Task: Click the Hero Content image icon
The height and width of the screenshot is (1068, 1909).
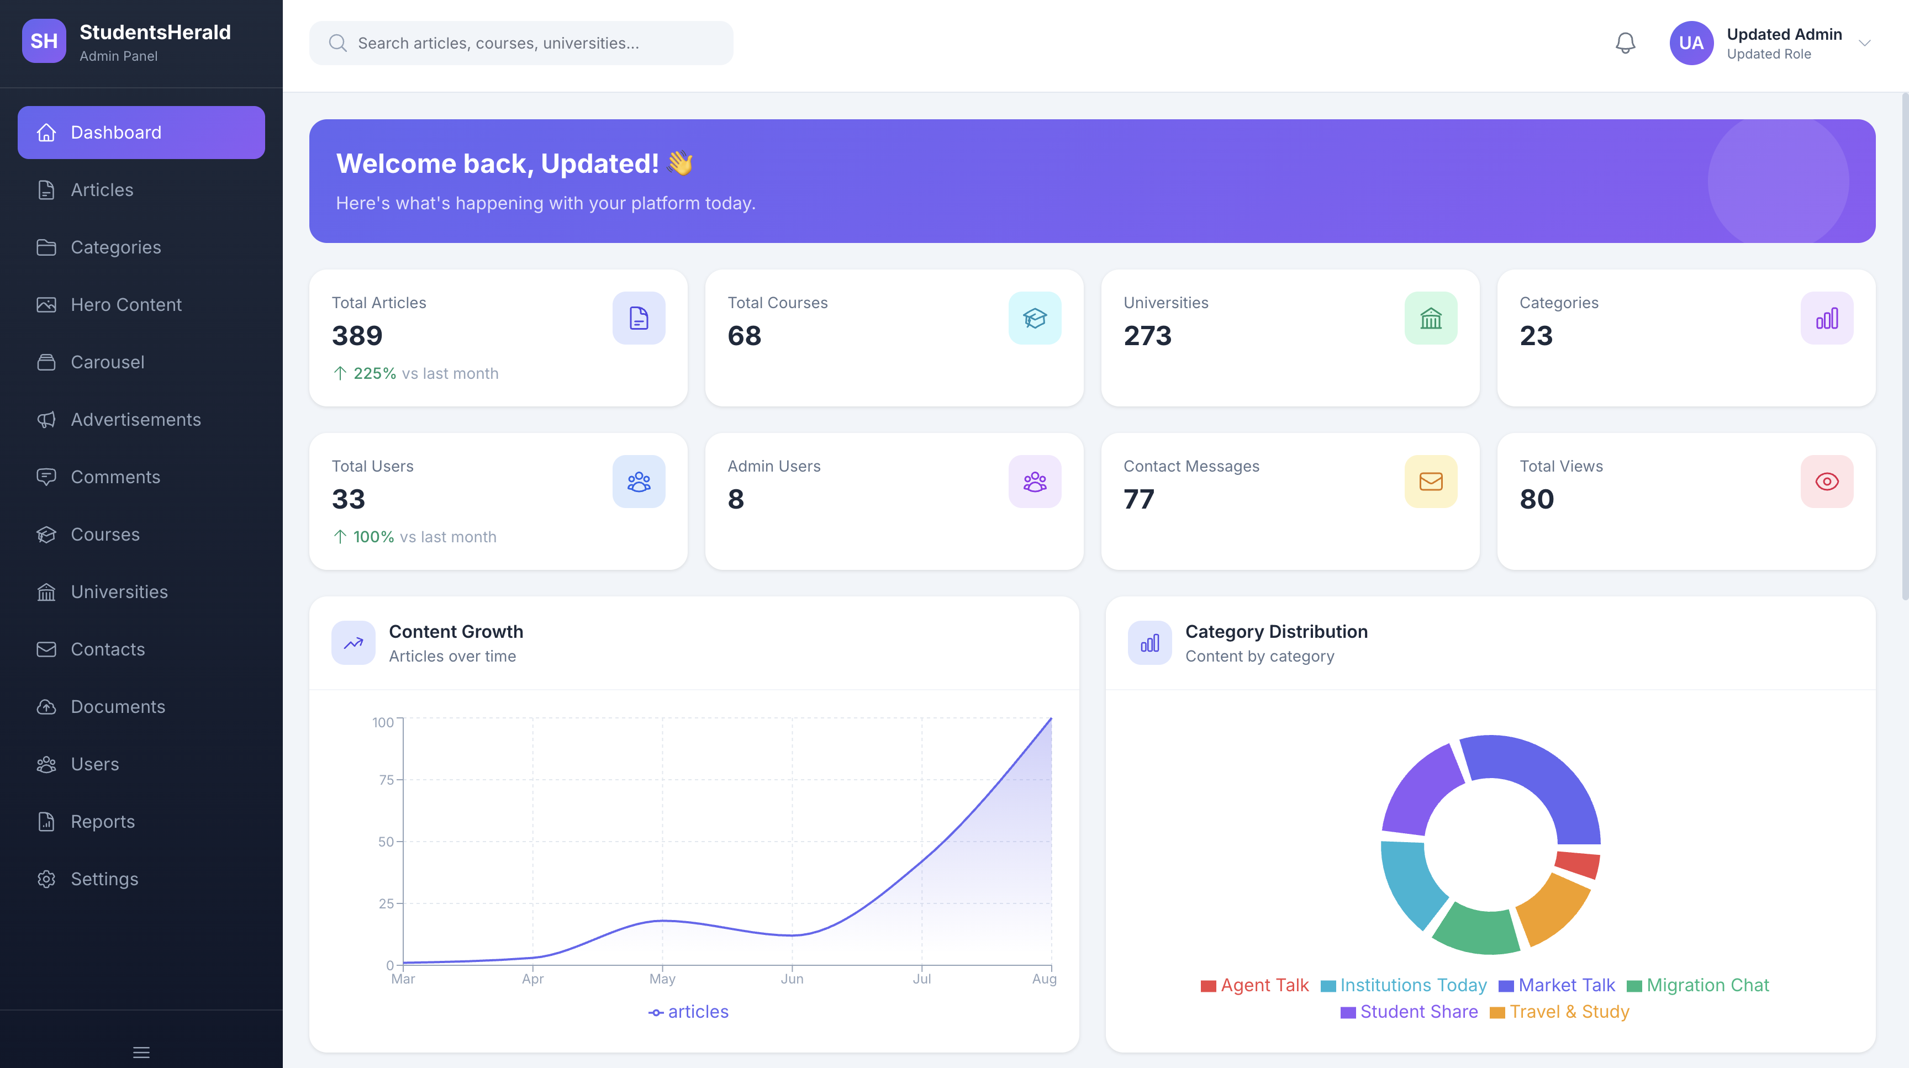Action: 47,304
